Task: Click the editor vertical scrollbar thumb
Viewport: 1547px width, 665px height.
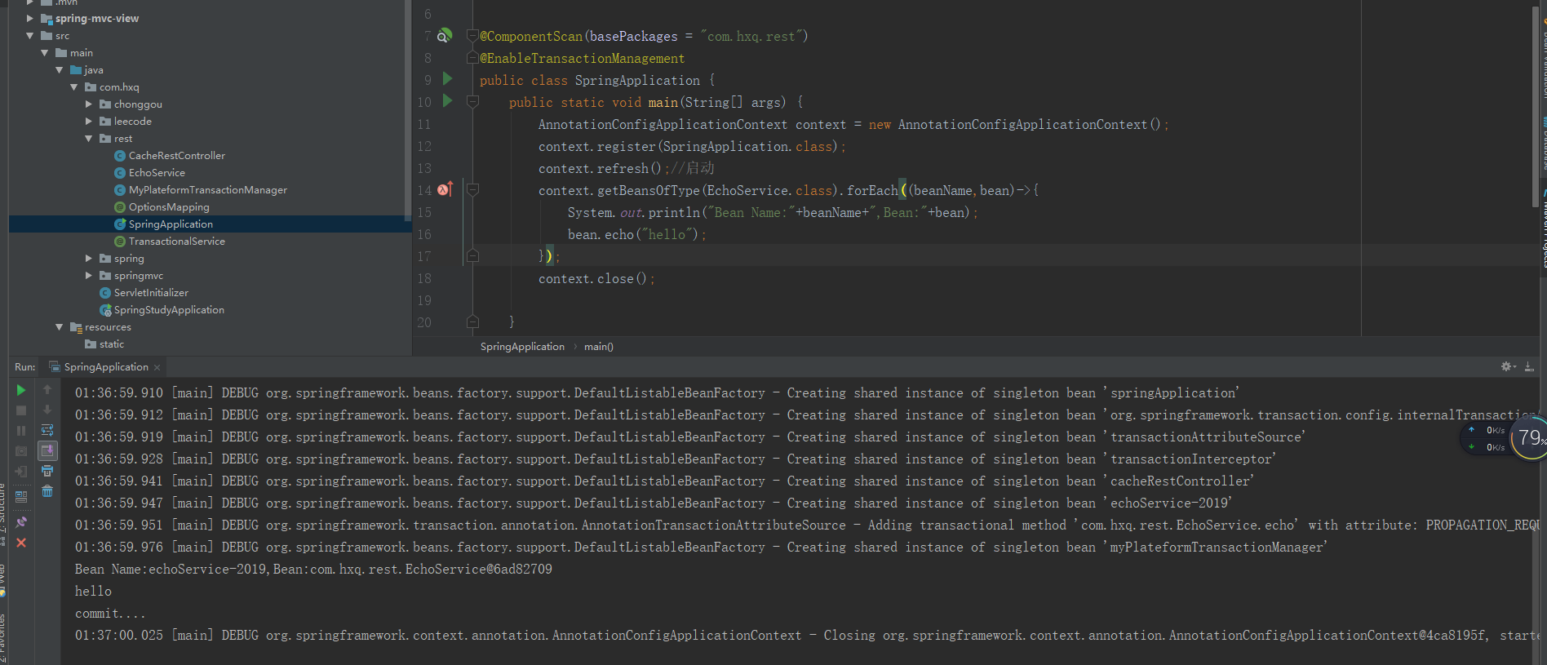Action: click(x=1535, y=106)
